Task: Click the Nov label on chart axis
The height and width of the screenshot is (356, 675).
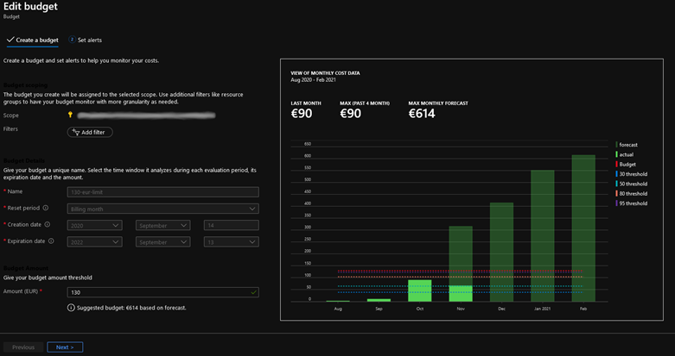Action: click(461, 309)
